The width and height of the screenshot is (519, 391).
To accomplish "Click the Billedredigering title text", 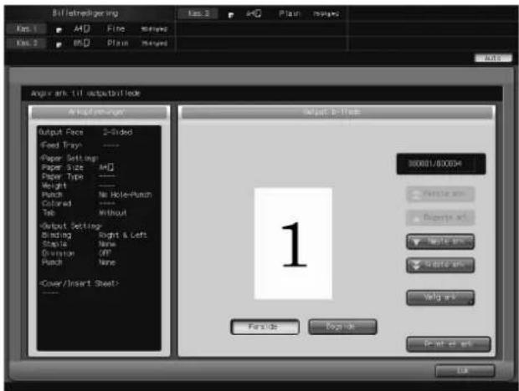I will (x=85, y=13).
